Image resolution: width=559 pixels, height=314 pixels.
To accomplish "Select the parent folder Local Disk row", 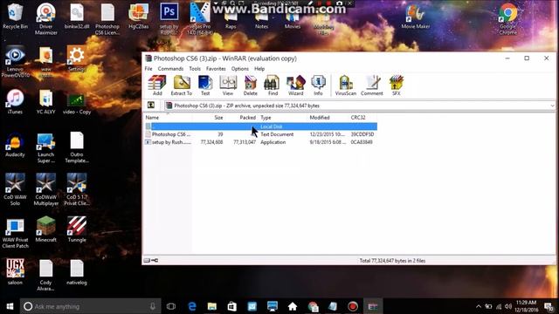I will [260, 126].
